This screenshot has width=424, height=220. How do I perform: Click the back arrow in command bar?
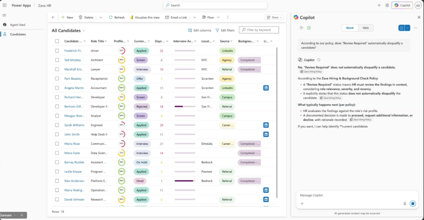(53, 17)
